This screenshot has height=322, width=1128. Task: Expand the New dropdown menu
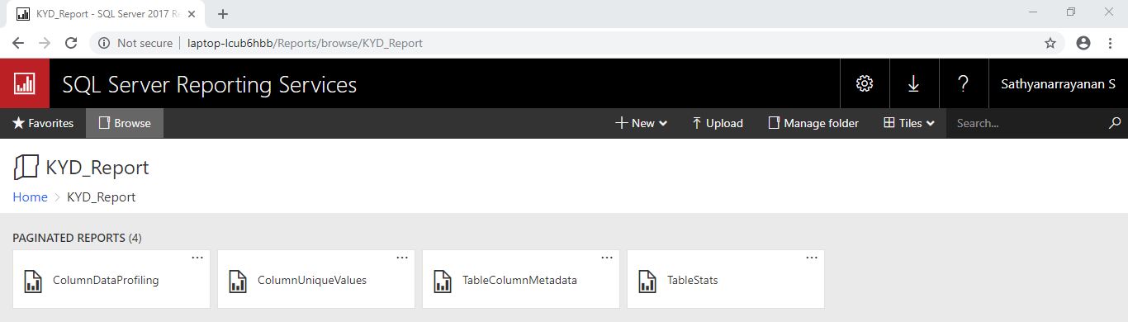point(642,123)
